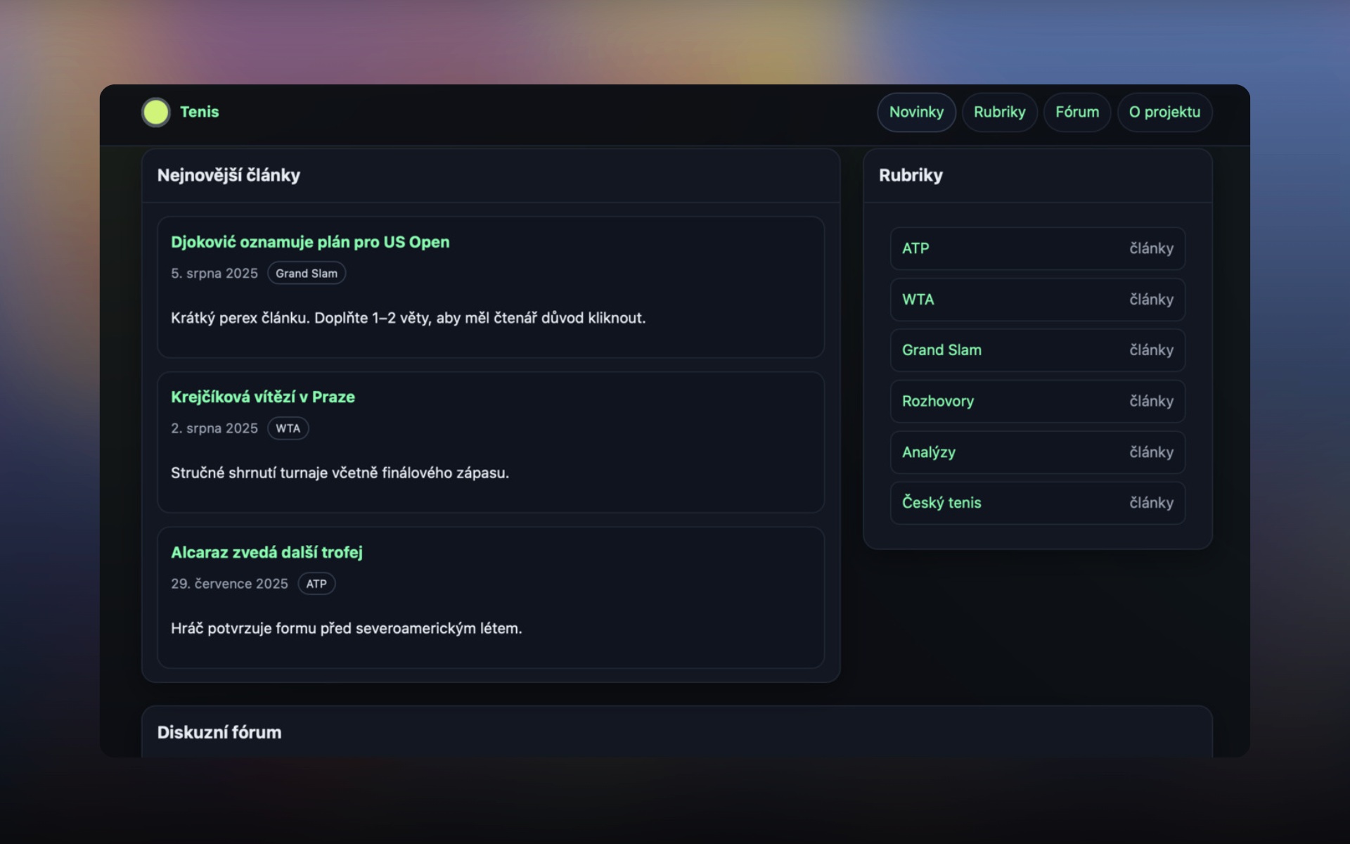1350x844 pixels.
Task: Open the Alcaraz zvedá další trofej article
Action: point(266,552)
